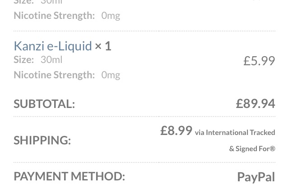
Task: Click the SUBTOTAL label
Action: pyautogui.click(x=44, y=103)
